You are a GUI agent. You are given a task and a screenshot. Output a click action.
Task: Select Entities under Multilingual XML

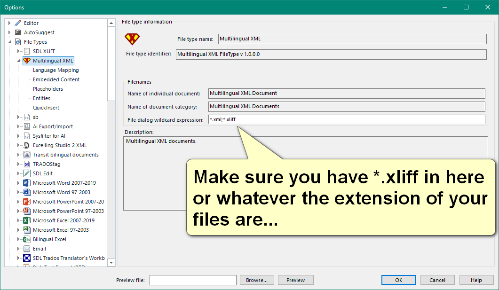click(x=41, y=98)
